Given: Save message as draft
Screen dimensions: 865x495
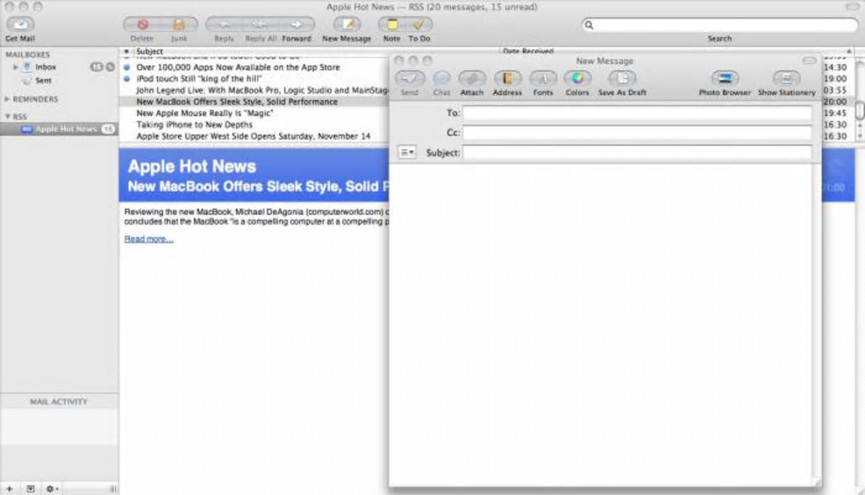Looking at the screenshot, I should pyautogui.click(x=622, y=78).
